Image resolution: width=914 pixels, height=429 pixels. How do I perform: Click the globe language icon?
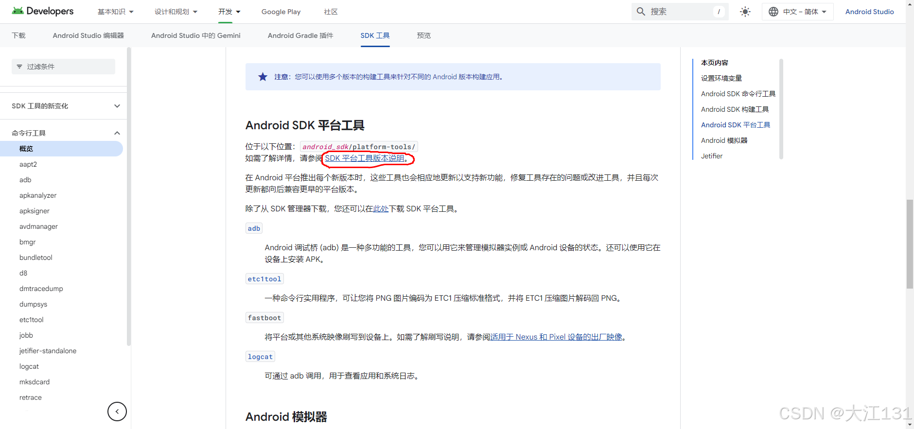pyautogui.click(x=773, y=12)
